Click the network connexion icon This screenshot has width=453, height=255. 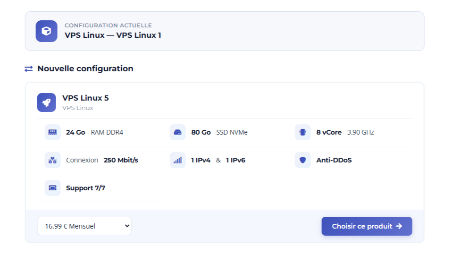pos(52,160)
